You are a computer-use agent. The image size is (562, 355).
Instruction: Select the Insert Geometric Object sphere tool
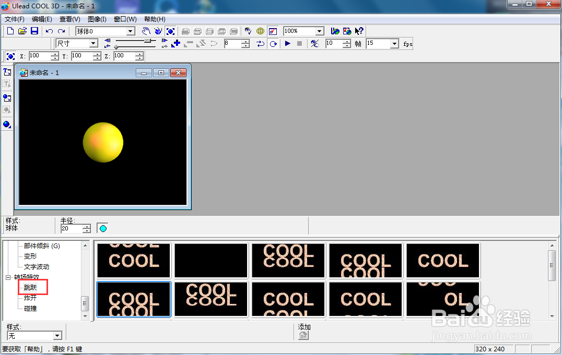coord(7,125)
